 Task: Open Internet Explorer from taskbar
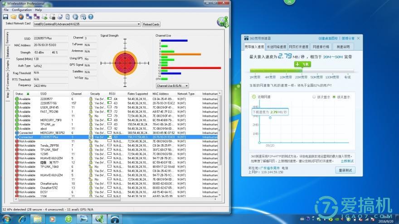pos(22,219)
